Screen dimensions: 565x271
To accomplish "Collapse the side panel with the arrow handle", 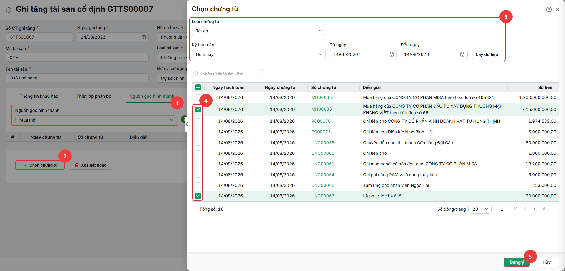I will pyautogui.click(x=187, y=124).
